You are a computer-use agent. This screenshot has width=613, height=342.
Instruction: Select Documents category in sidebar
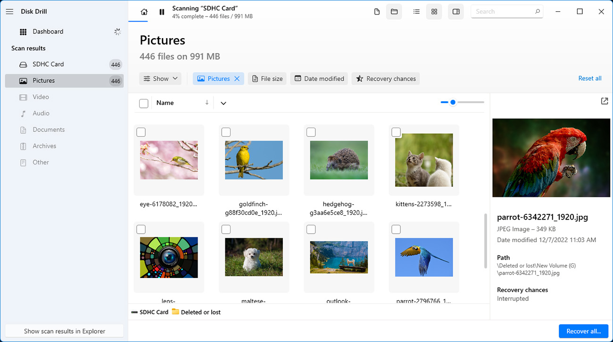[48, 130]
